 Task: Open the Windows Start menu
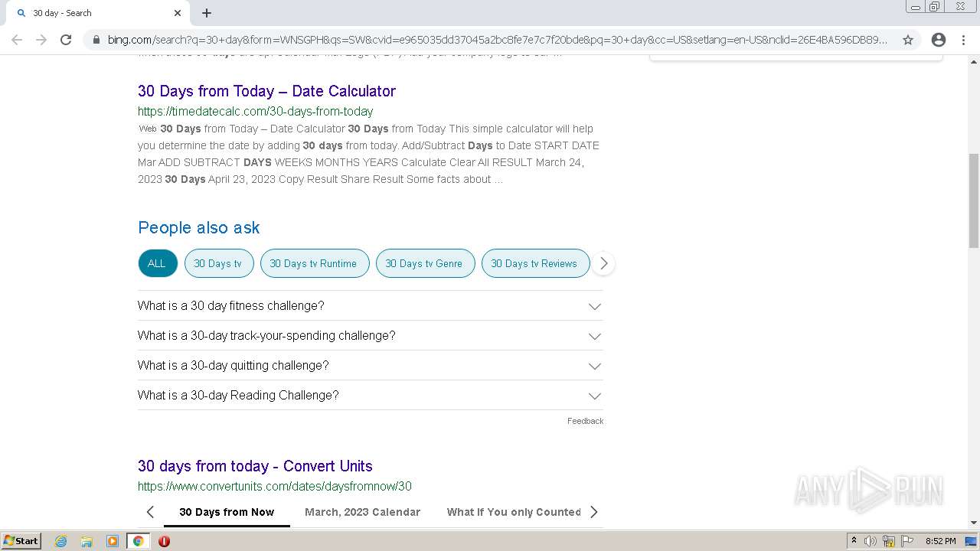(x=21, y=541)
